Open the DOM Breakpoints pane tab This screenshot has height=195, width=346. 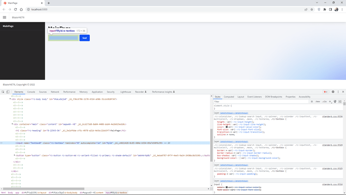(273, 96)
